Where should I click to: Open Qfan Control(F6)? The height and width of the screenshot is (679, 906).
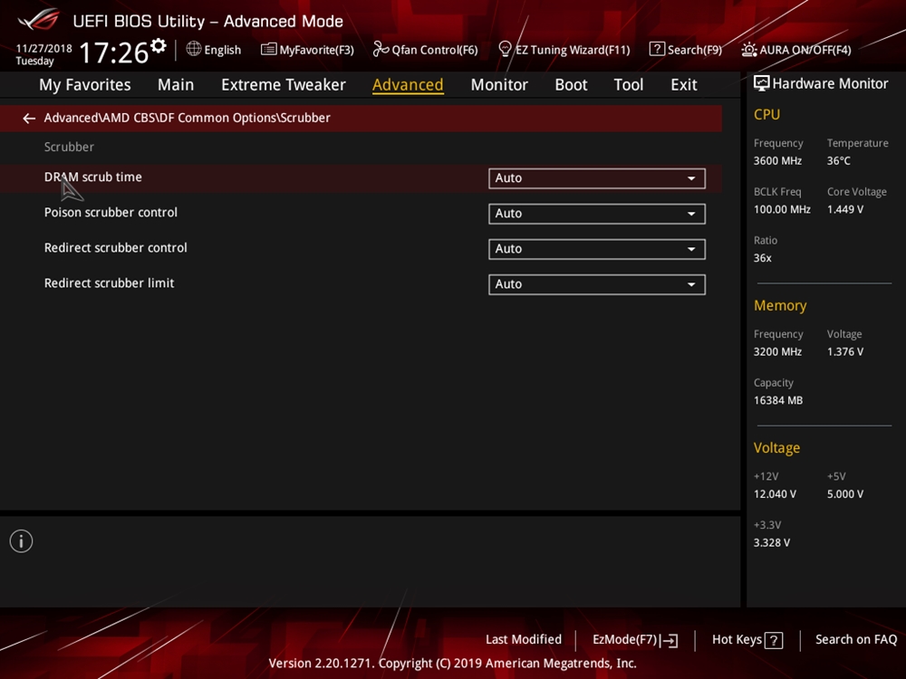(x=426, y=50)
